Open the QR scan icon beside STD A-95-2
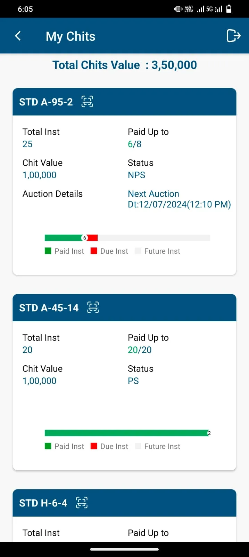 [x=87, y=102]
